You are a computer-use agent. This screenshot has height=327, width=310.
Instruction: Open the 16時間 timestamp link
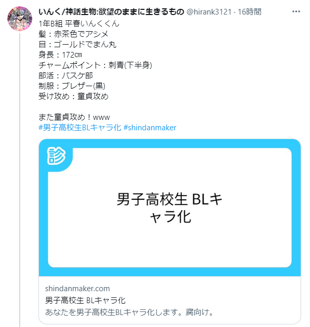pos(249,12)
